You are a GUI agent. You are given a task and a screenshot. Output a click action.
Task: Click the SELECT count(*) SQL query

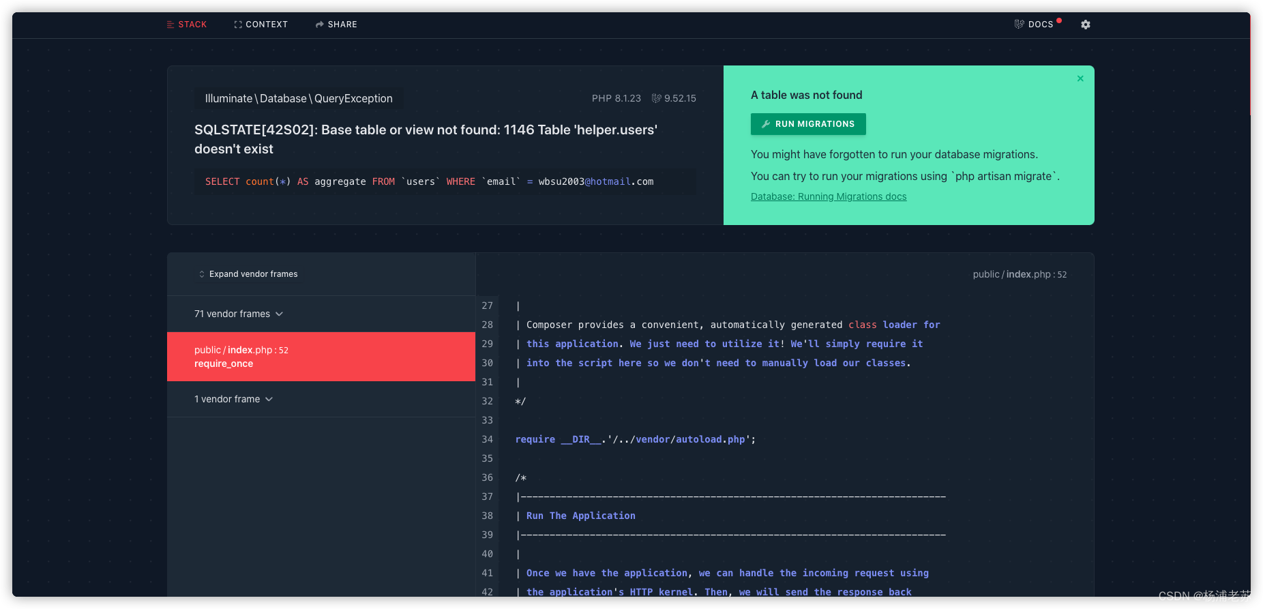click(x=430, y=181)
